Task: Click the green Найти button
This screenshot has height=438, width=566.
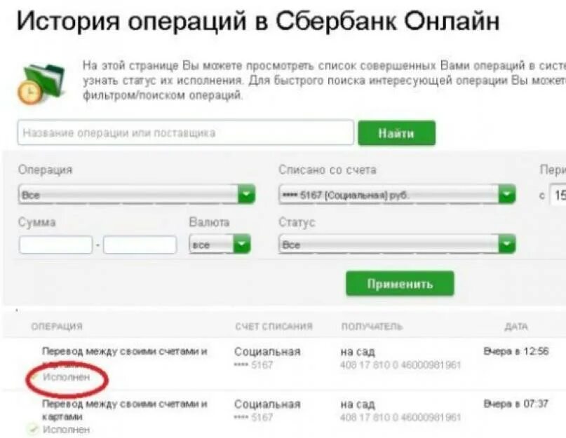Action: point(397,133)
